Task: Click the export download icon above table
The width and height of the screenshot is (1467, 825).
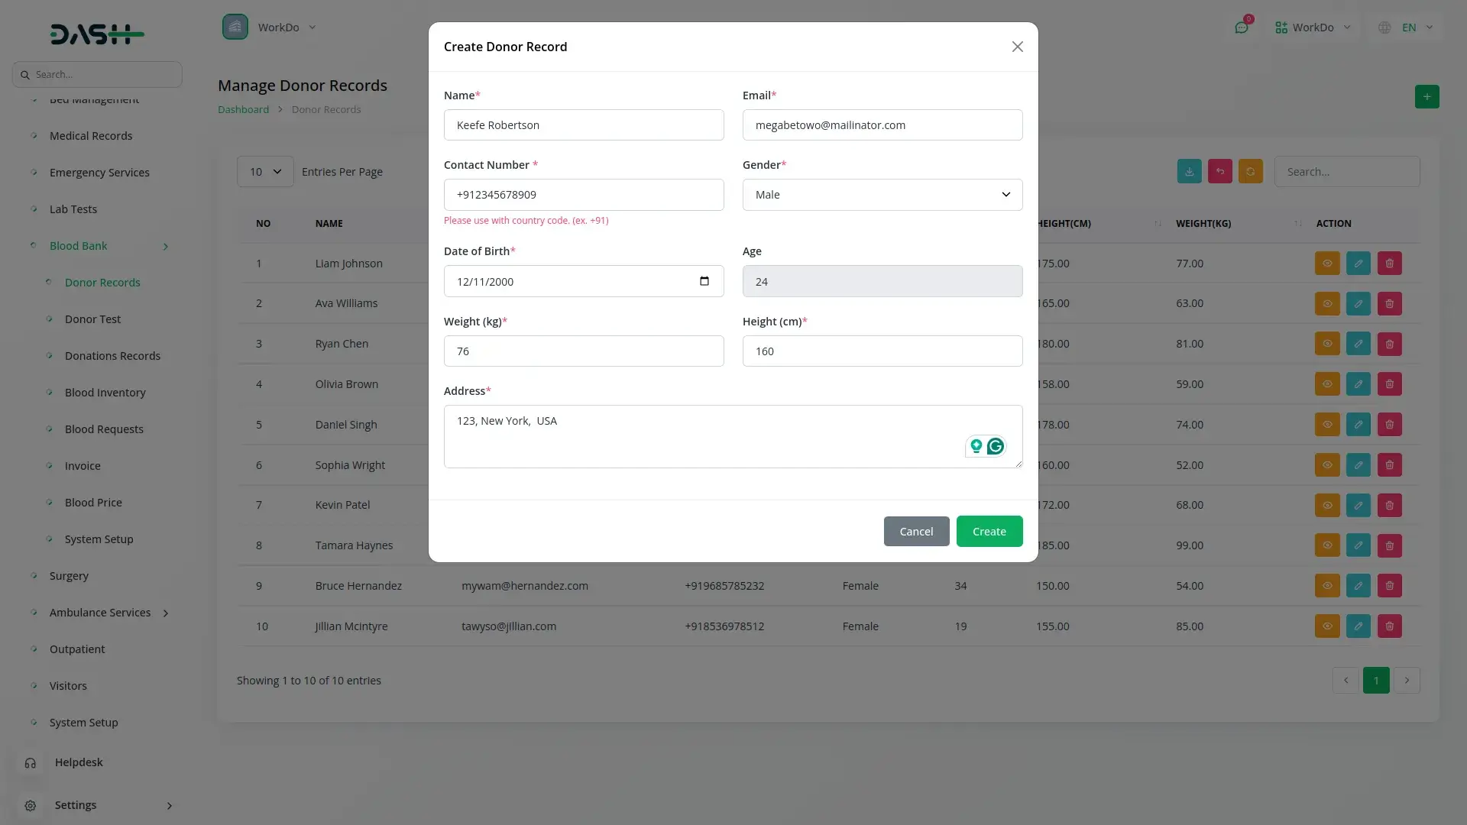Action: [1189, 172]
